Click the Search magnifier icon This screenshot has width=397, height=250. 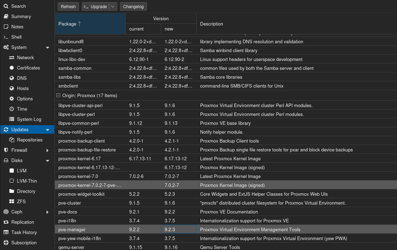coord(6,6)
